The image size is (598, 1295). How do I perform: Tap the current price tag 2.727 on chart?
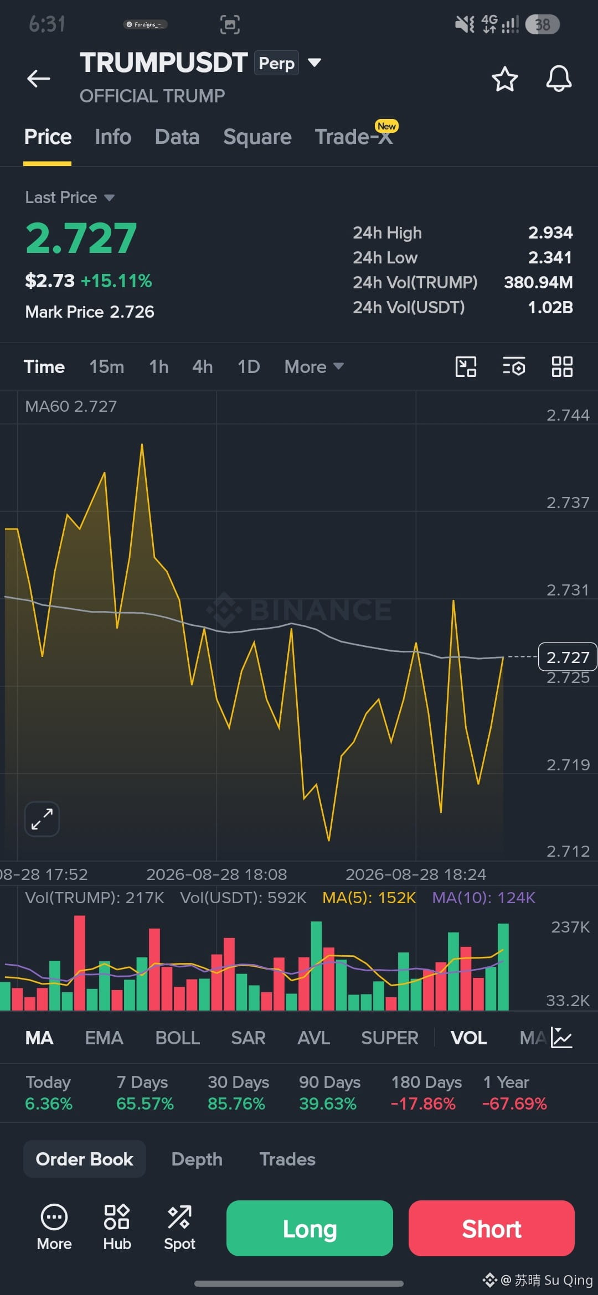(568, 657)
